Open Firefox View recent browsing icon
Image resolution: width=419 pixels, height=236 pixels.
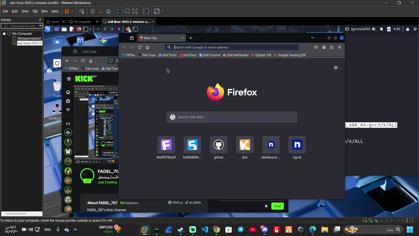(132, 38)
